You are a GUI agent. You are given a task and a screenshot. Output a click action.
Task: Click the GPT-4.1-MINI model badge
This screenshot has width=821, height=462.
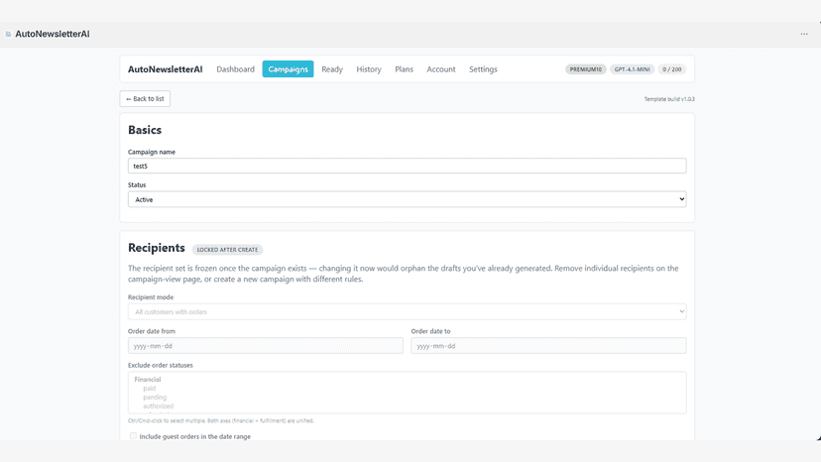pos(632,69)
